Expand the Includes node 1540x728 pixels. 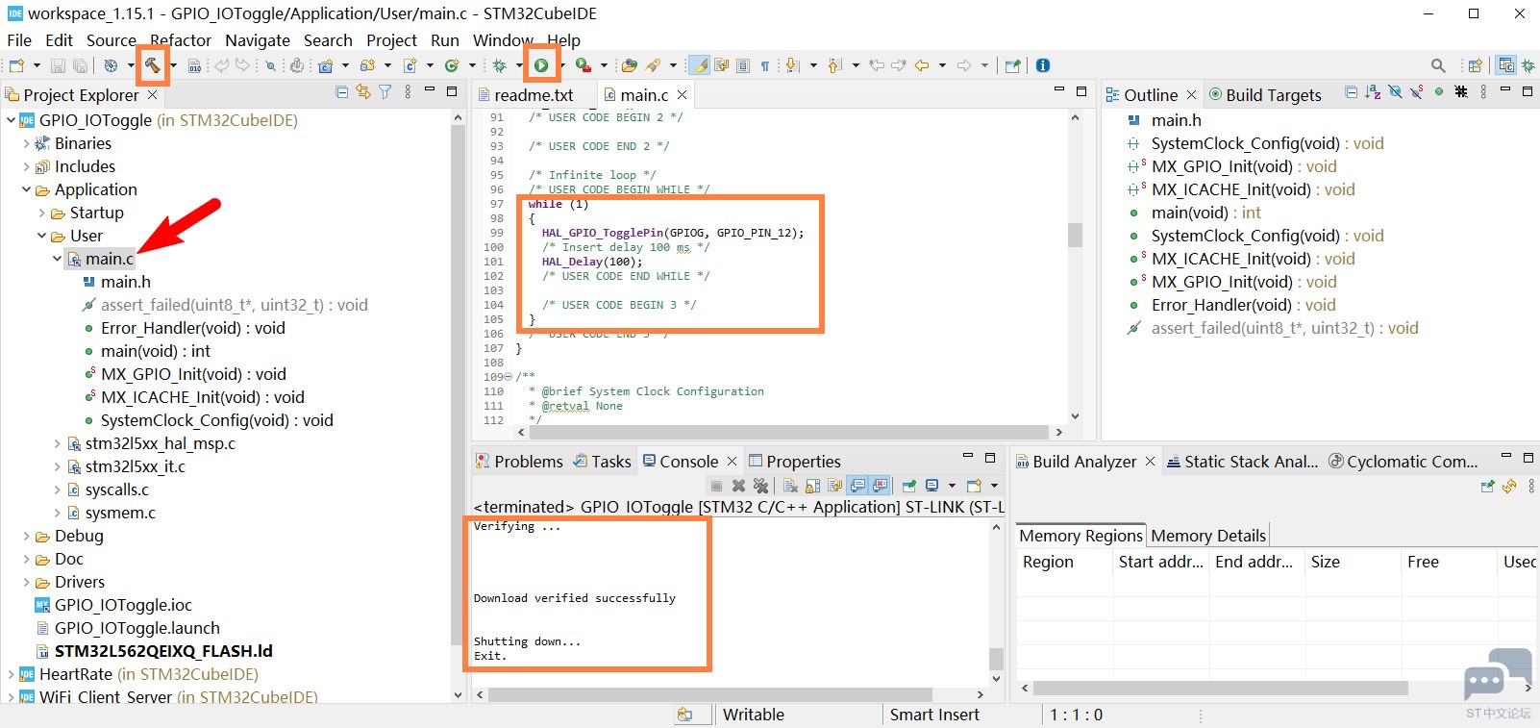point(26,166)
